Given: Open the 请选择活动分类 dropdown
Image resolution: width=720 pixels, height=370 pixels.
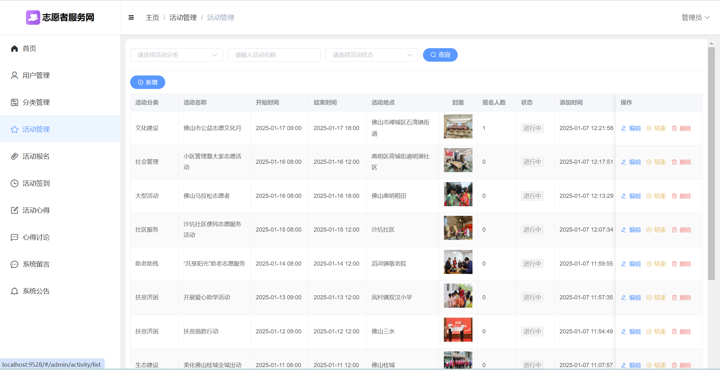Looking at the screenshot, I should pyautogui.click(x=176, y=55).
